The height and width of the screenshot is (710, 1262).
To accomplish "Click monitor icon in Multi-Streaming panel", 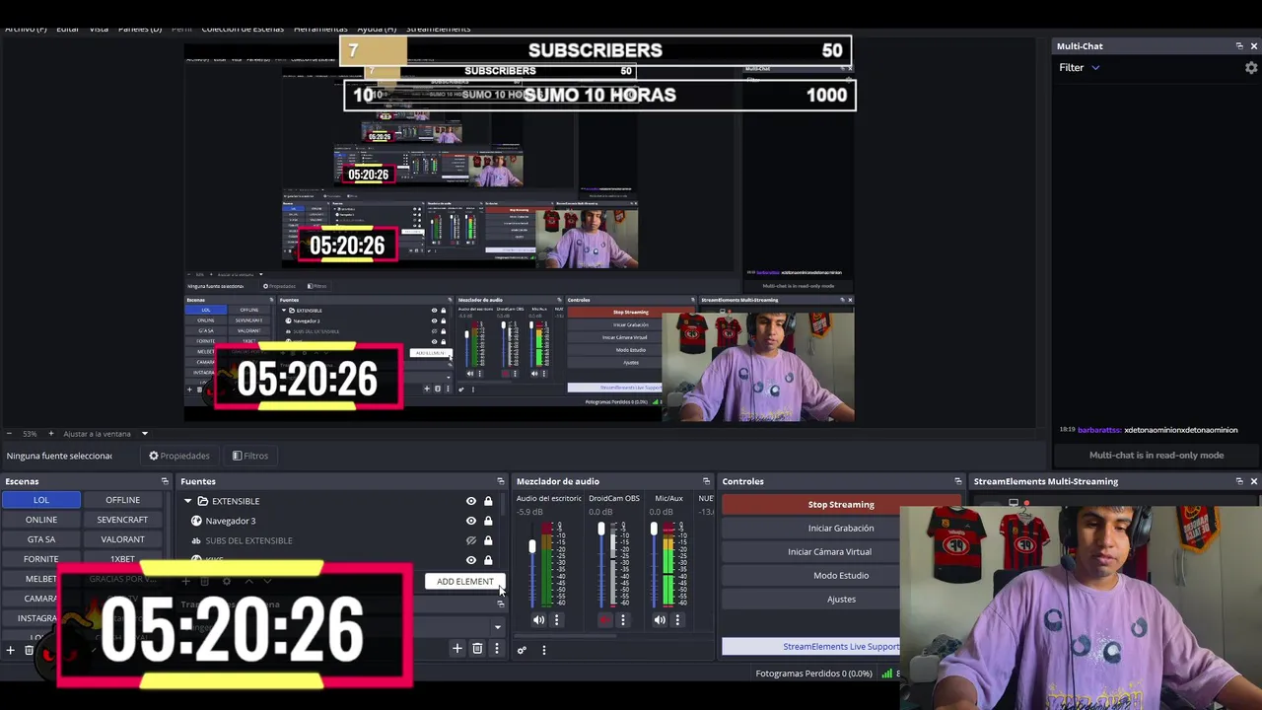I will [x=1013, y=503].
